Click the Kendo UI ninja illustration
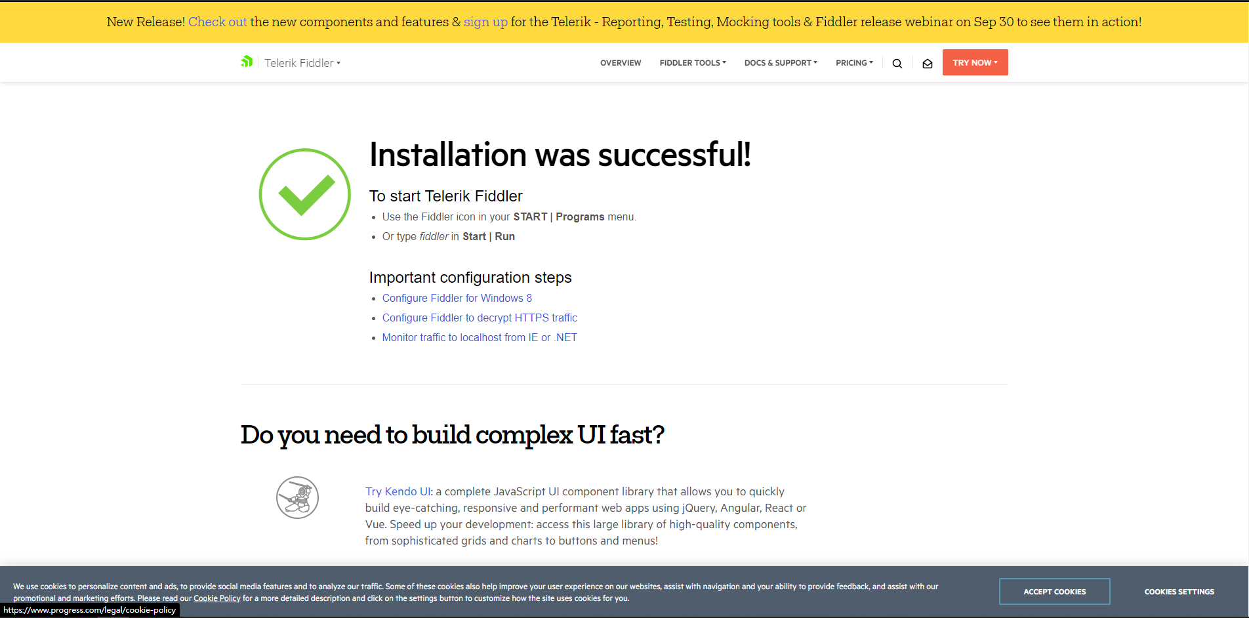 297,497
